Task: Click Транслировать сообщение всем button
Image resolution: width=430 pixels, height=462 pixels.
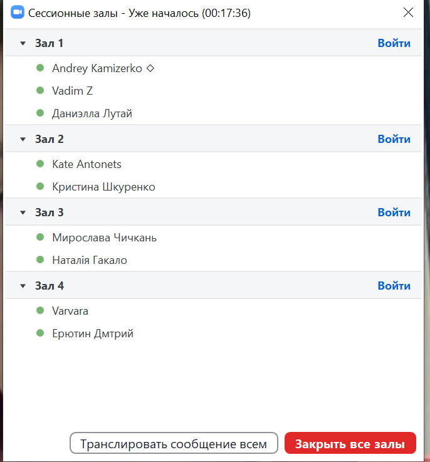Action: [x=174, y=443]
